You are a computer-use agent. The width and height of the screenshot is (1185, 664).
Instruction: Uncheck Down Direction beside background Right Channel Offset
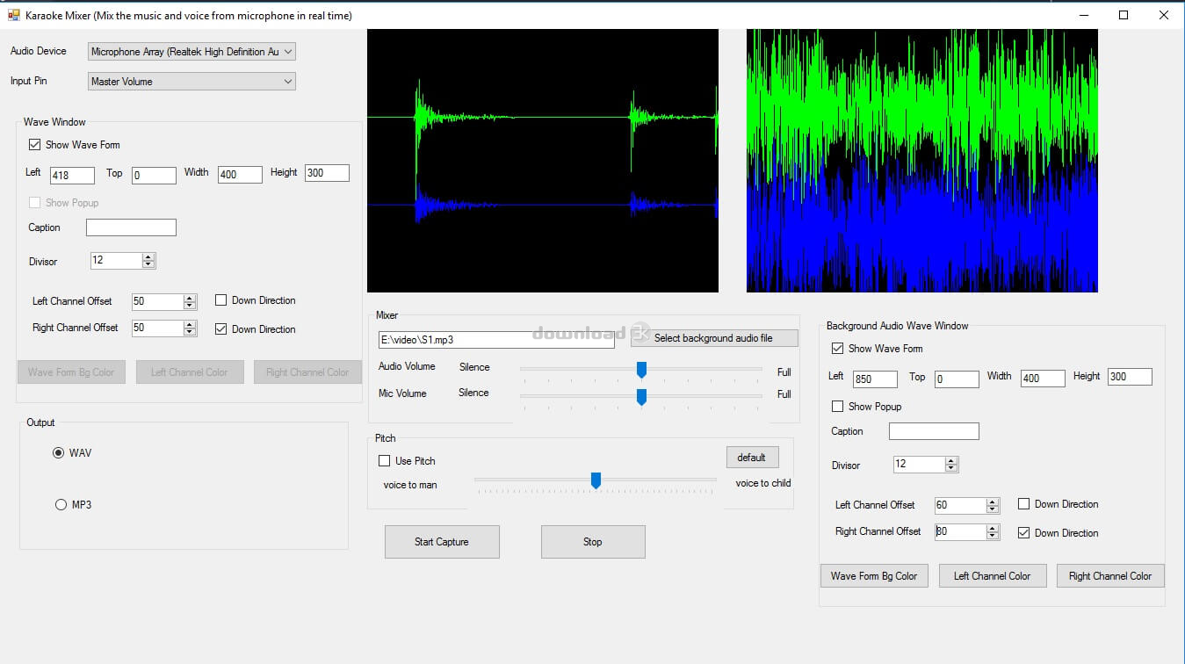click(x=1023, y=533)
